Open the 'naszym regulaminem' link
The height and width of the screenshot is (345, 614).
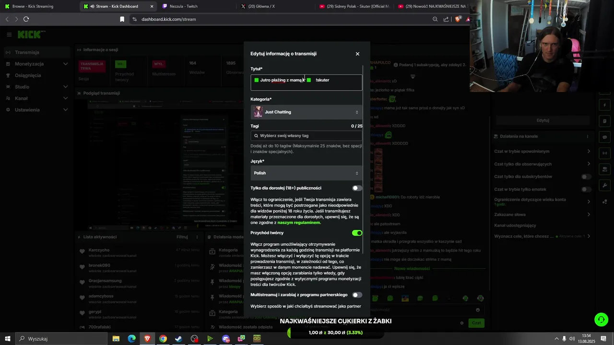299,223
